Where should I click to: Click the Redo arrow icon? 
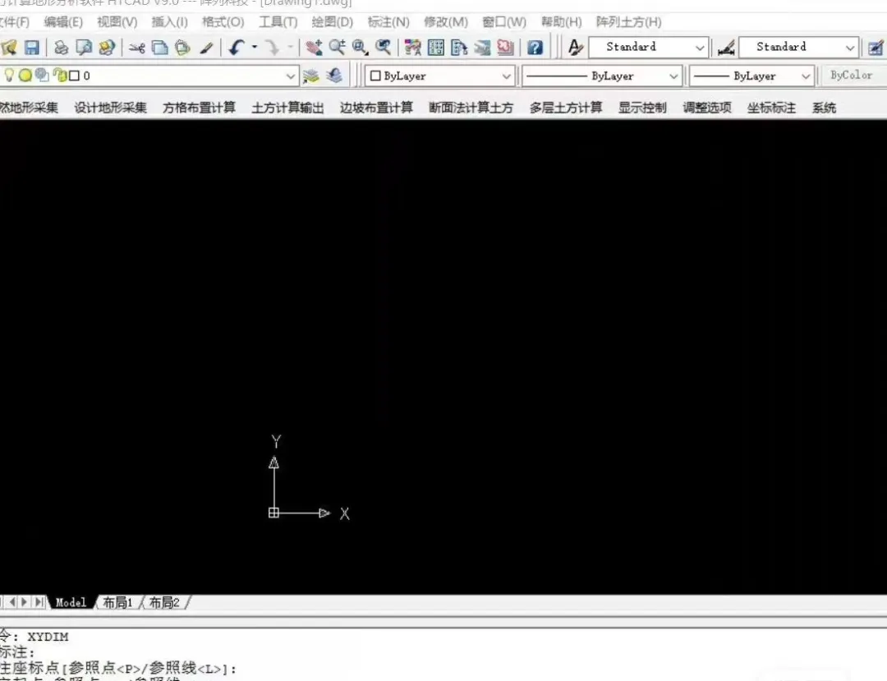pos(273,48)
